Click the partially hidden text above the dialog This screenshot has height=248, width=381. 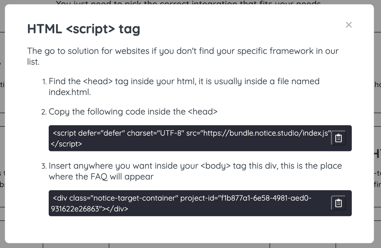click(x=188, y=2)
